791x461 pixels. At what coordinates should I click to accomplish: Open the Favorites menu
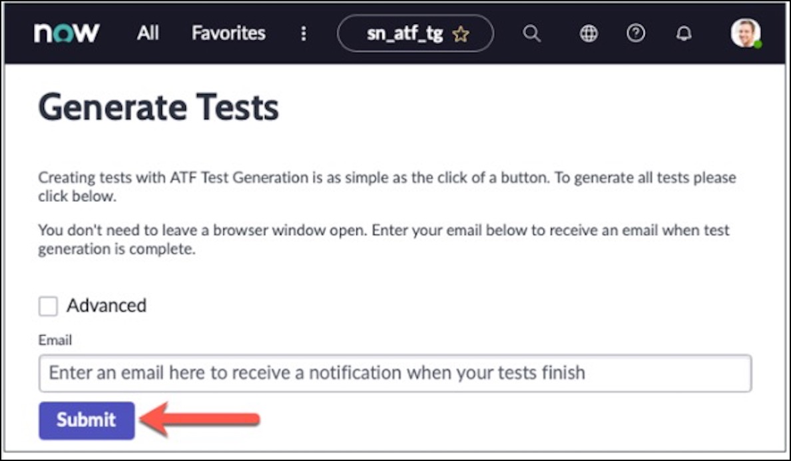[x=228, y=33]
